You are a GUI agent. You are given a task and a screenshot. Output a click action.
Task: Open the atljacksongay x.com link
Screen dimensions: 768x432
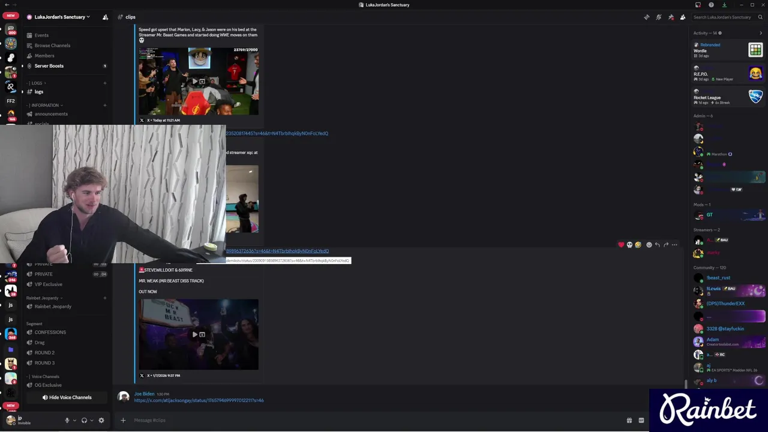pos(199,400)
